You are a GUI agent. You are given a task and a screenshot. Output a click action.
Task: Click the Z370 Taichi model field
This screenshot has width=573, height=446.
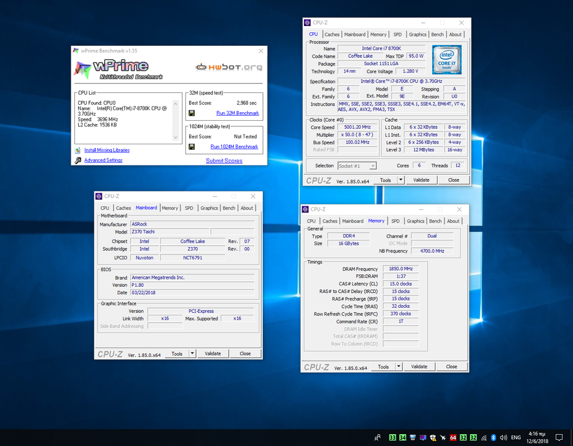(x=170, y=232)
